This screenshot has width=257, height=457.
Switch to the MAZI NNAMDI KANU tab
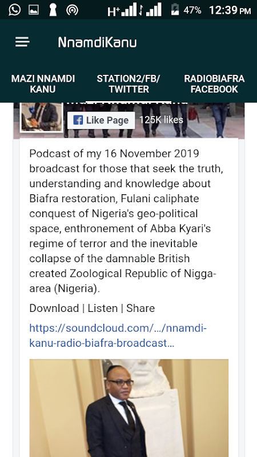coord(43,83)
